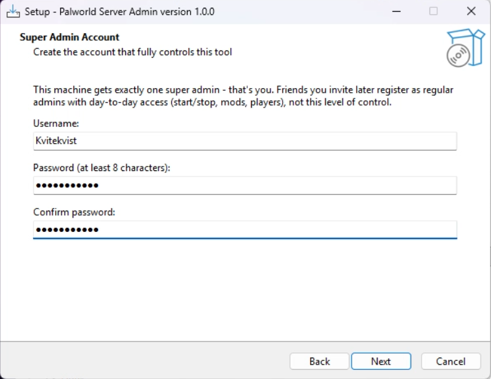Select the Confirm password field
The image size is (491, 379).
245,230
